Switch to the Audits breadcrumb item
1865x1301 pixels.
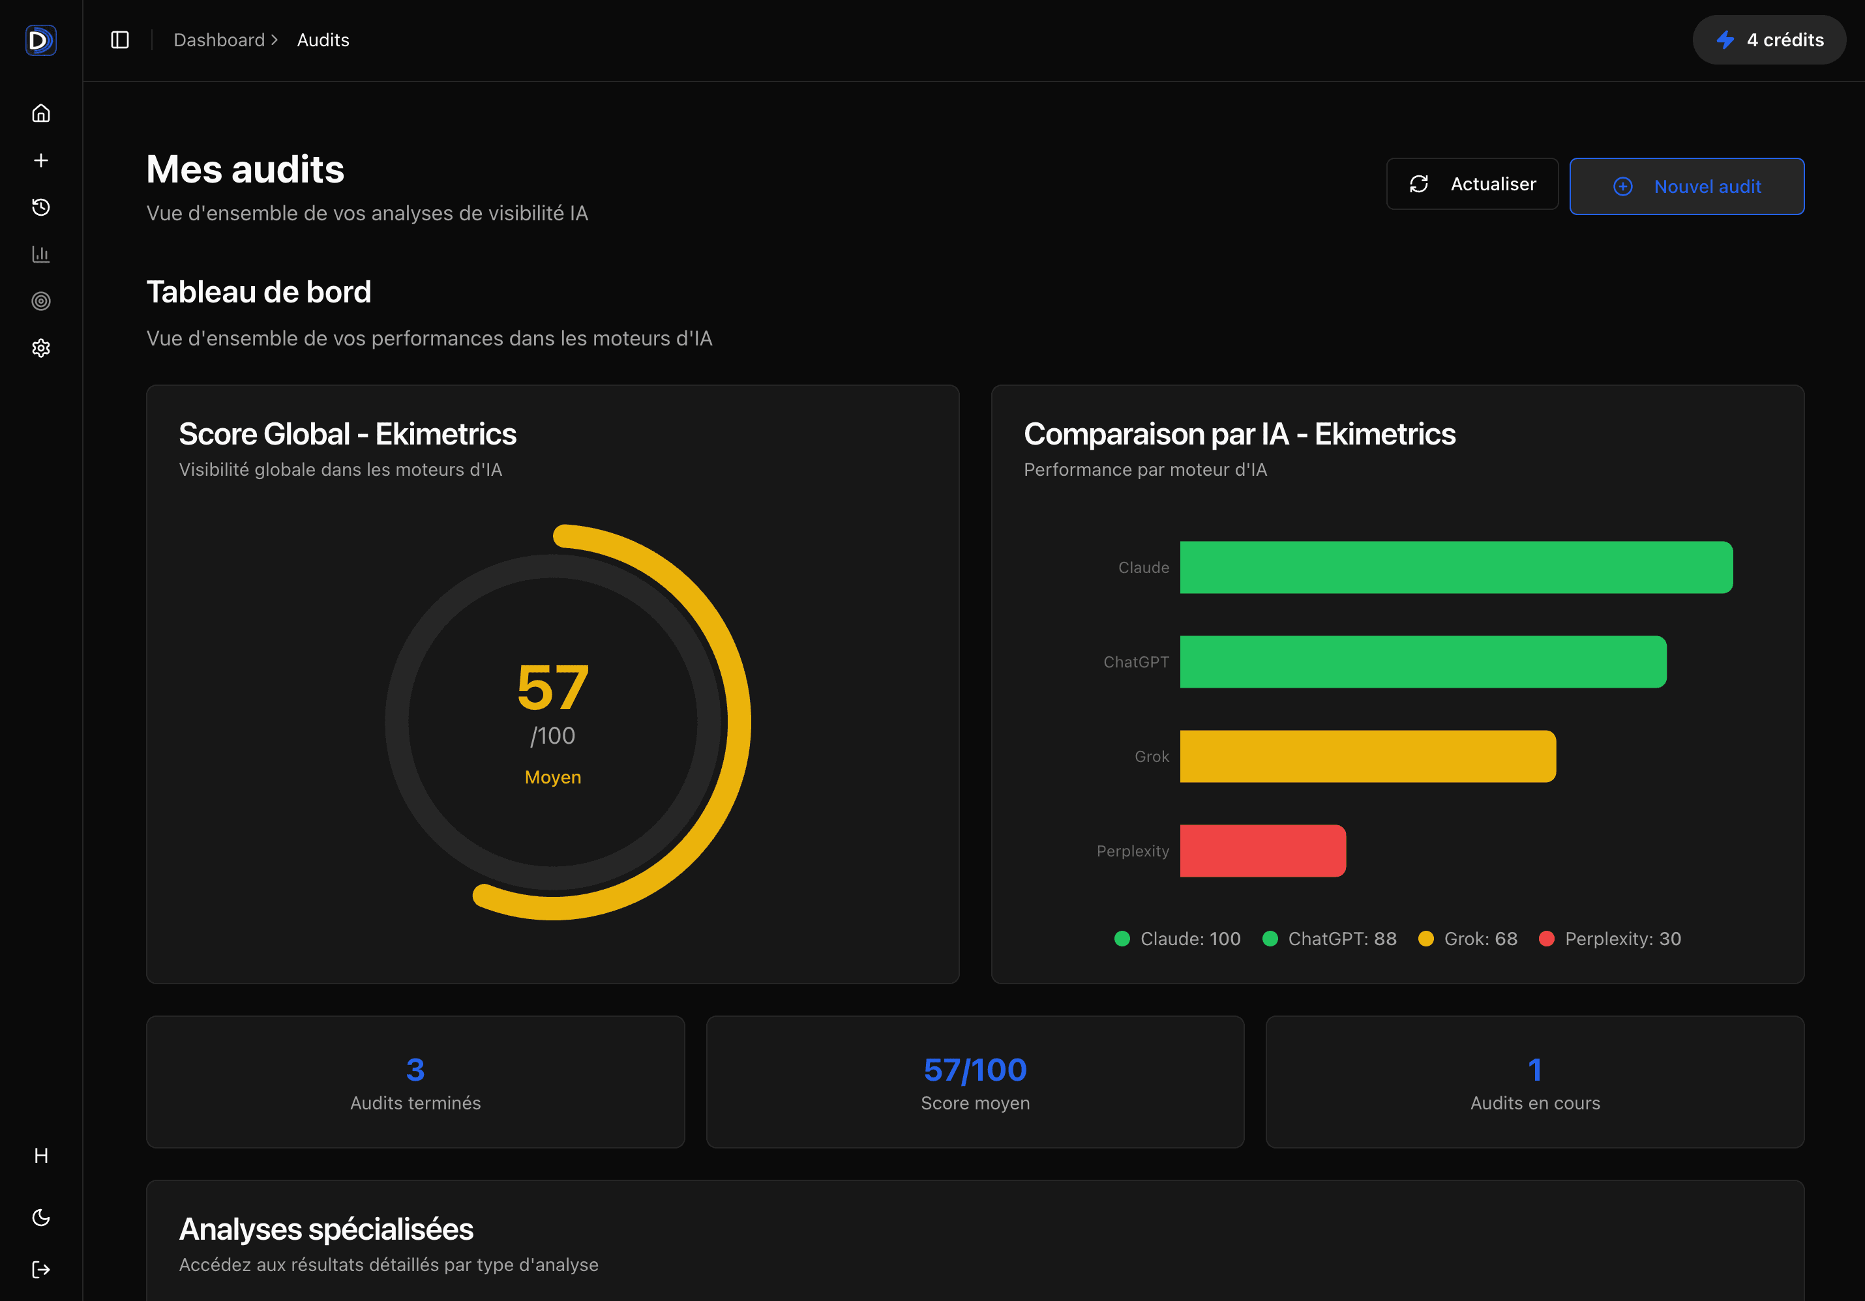(323, 39)
